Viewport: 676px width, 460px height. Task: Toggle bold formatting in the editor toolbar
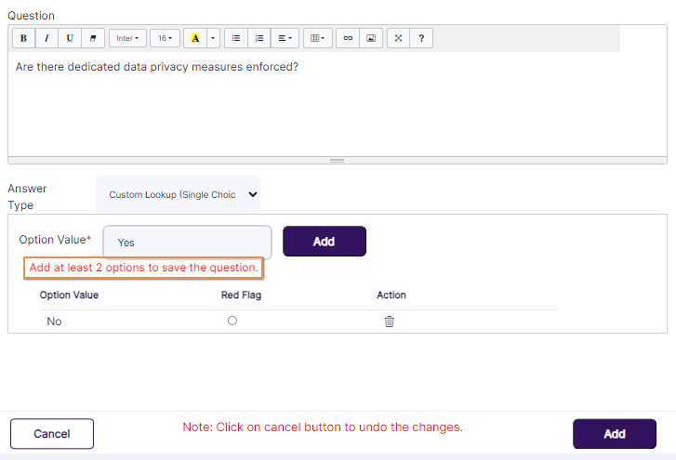24,38
